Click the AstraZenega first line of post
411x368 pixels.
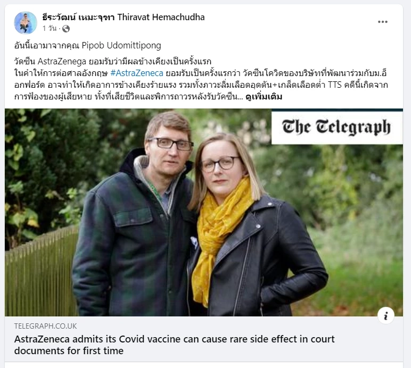click(x=113, y=62)
